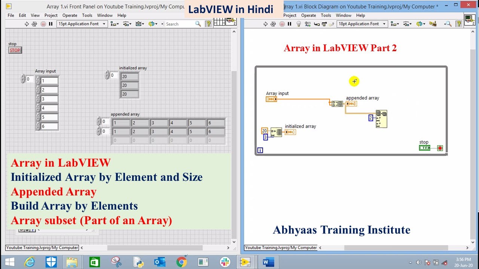479x269 pixels.
Task: Click Pause button in Front Panel toolbar
Action: pyautogui.click(x=51, y=24)
